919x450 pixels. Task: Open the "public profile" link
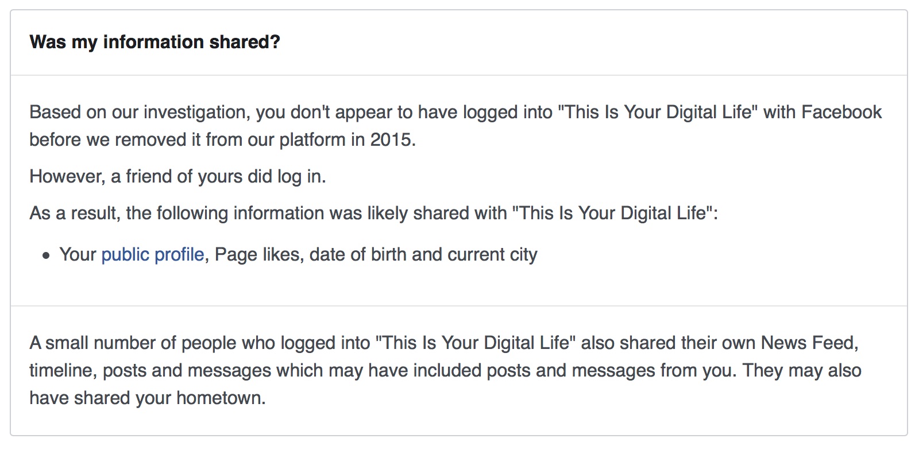click(x=152, y=254)
